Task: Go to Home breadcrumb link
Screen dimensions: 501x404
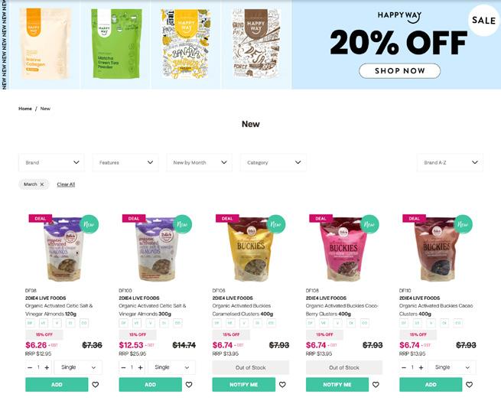Action: [x=25, y=109]
